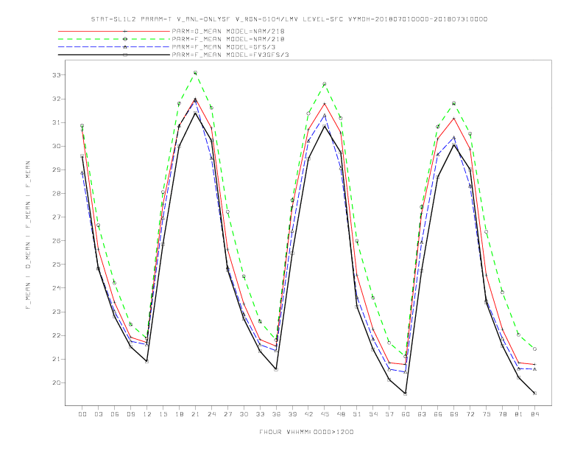Viewport: 583px width, 451px height.
Task: Click x-axis forecast hour label 18
Action: click(x=179, y=414)
